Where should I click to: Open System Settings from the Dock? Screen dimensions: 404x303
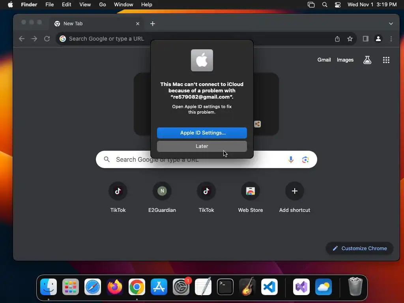point(181,287)
